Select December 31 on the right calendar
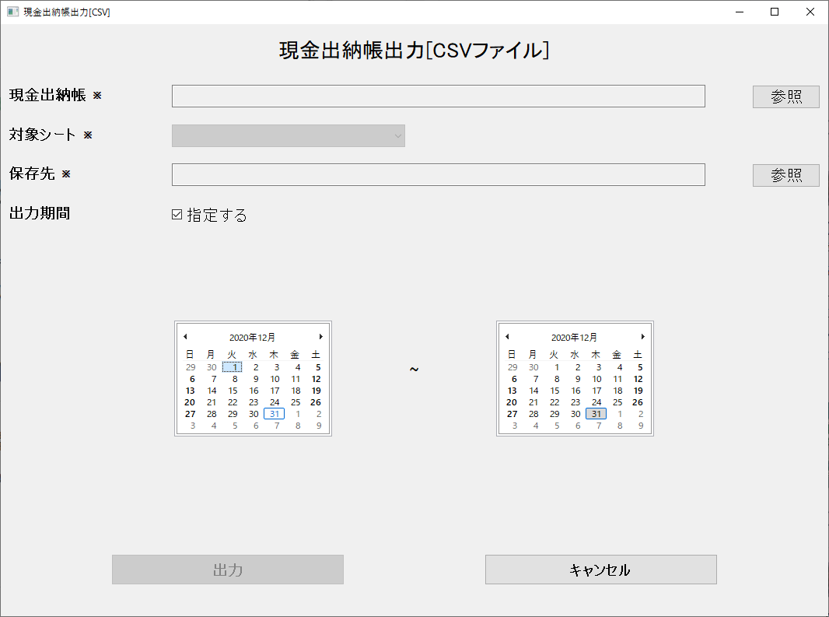829x617 pixels. [x=596, y=413]
